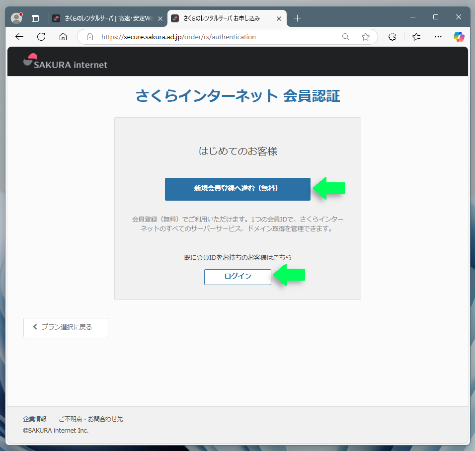Maximize the browser window
The image size is (475, 451).
click(x=436, y=17)
